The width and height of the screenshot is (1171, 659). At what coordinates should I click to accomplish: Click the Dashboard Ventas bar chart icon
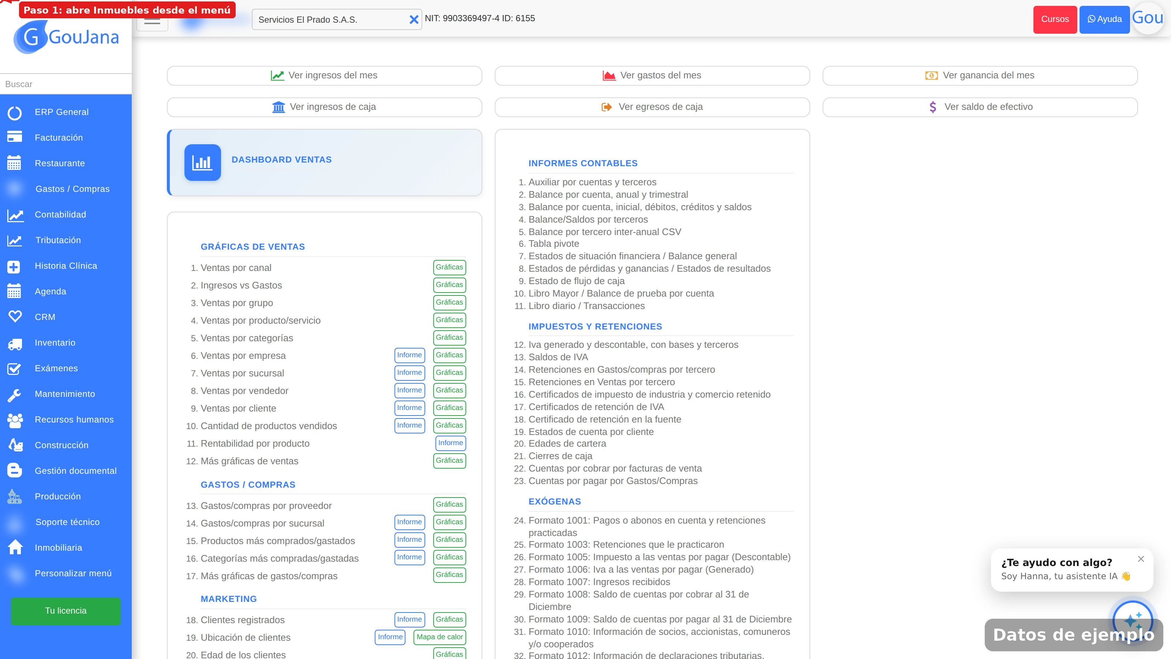[x=202, y=162]
